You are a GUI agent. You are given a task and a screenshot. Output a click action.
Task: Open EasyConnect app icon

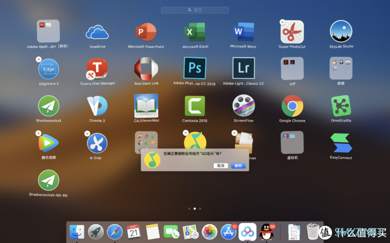(341, 143)
